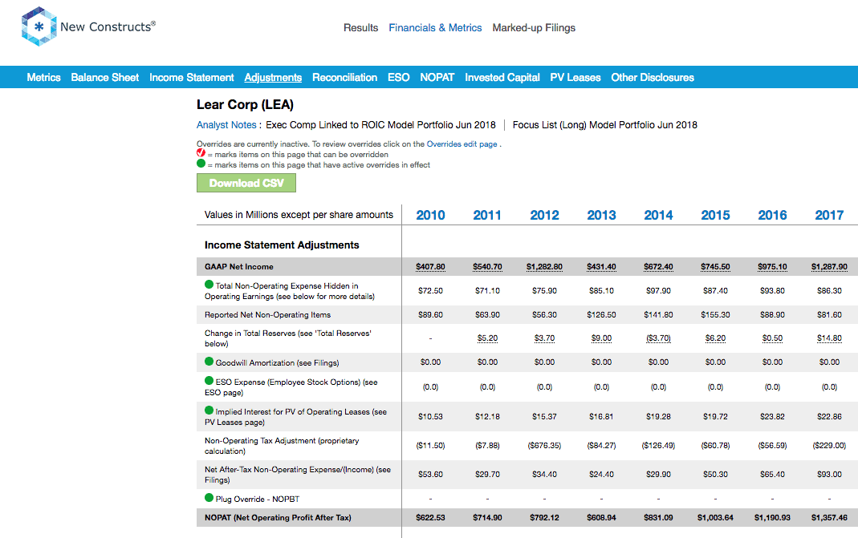Viewport: 858px width, 538px height.
Task: Click the Income Statement Adjustments section heading
Action: (282, 245)
